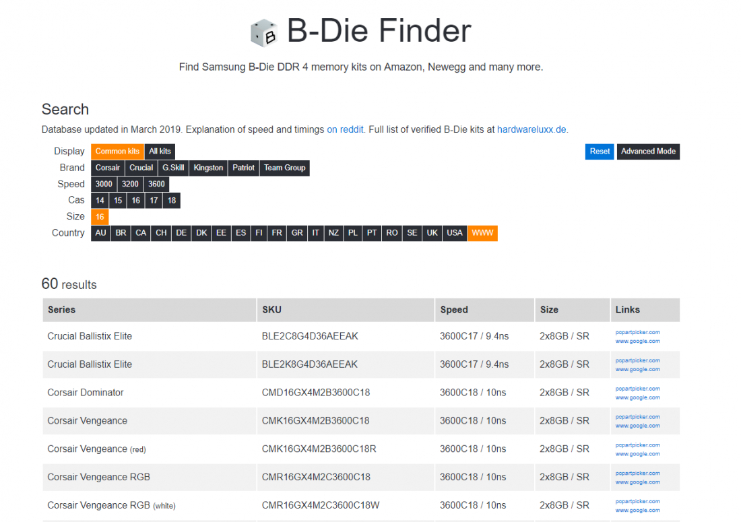Filter by Crucial brand
The height and width of the screenshot is (522, 741).
141,168
